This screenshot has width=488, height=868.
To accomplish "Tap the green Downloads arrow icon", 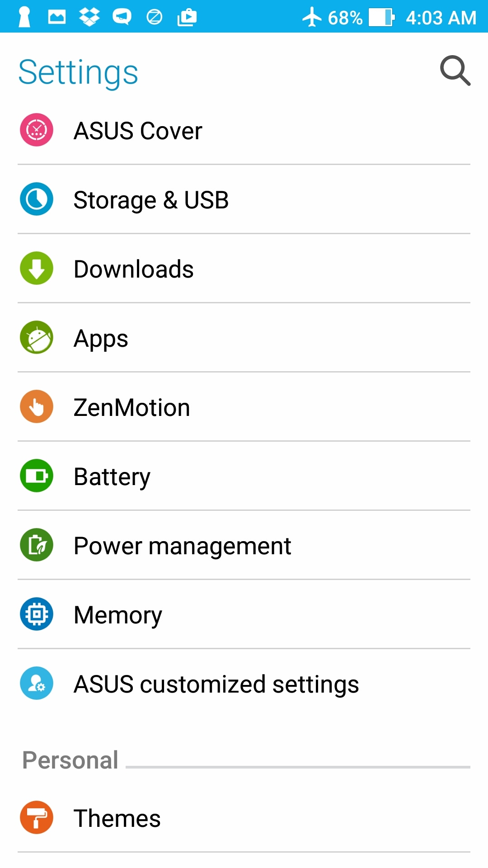I will [37, 268].
